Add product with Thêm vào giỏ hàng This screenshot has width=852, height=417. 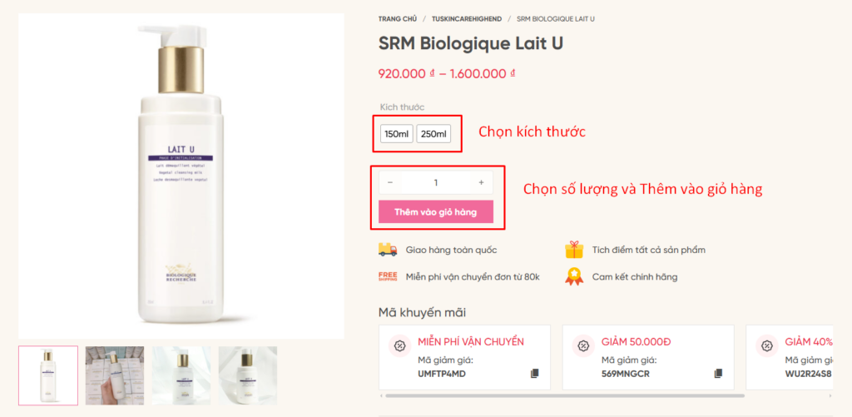[x=436, y=212]
